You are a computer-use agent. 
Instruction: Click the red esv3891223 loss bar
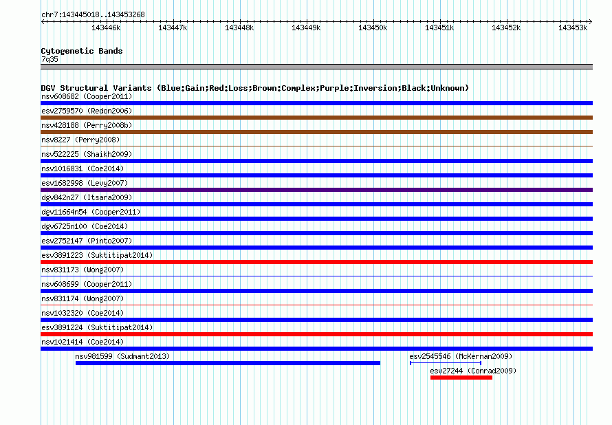click(x=316, y=262)
